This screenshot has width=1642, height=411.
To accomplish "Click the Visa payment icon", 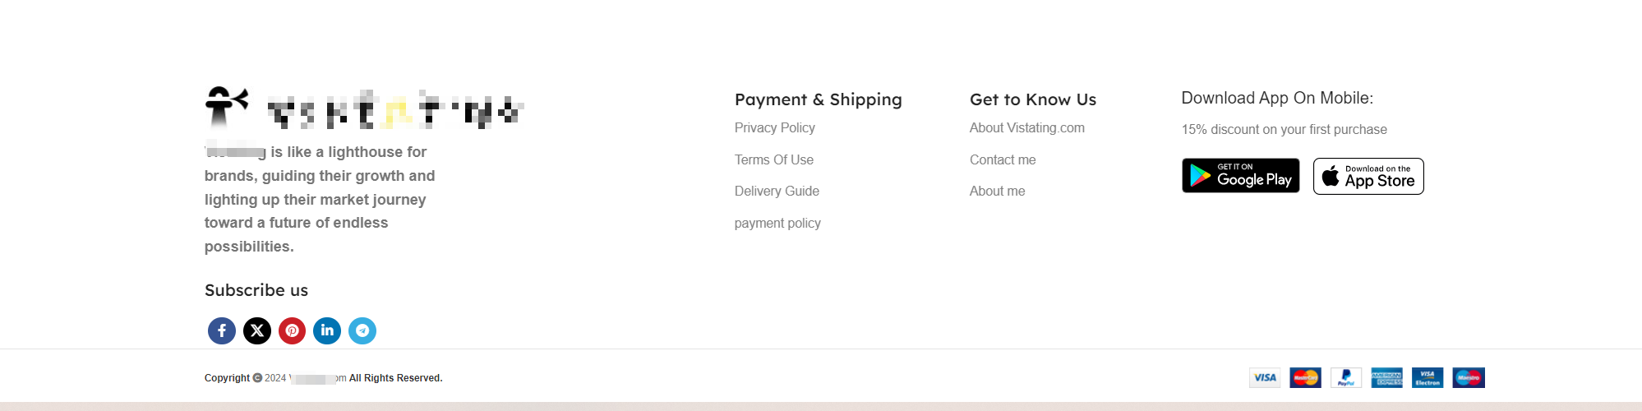I will [x=1265, y=378].
